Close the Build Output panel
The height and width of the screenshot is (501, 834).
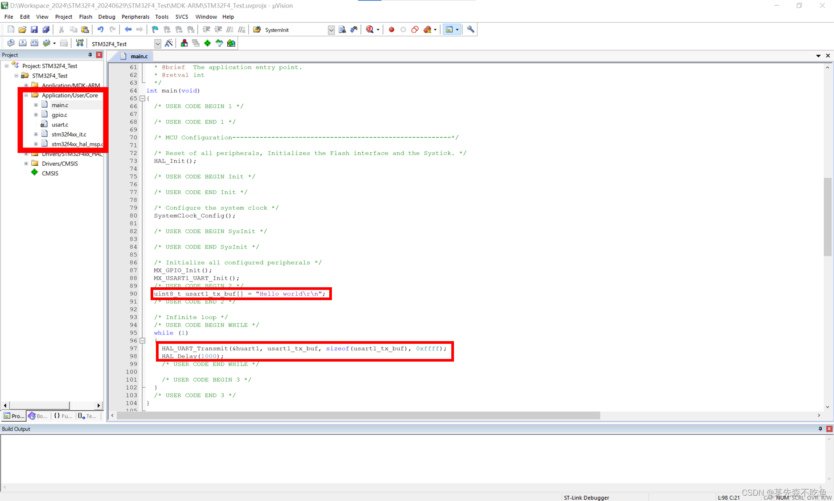(829, 429)
